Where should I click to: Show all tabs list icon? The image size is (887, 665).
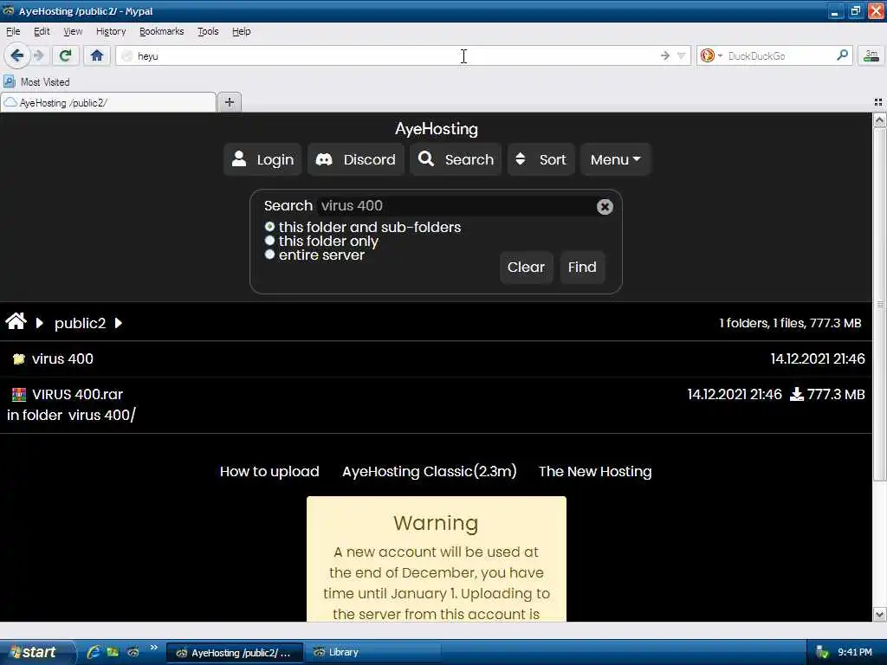pos(878,102)
